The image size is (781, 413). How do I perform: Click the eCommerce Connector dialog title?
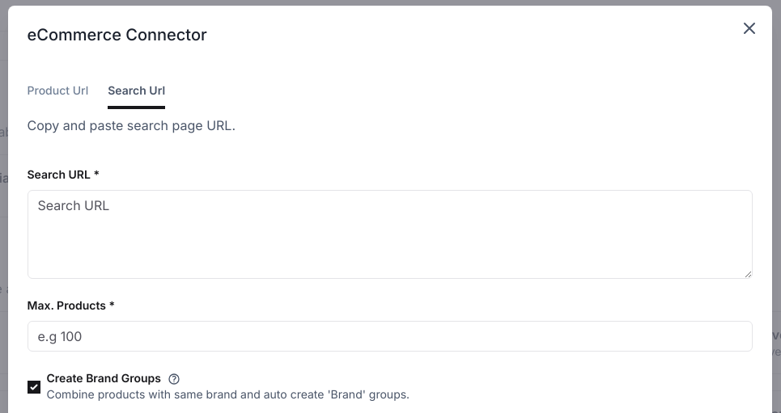[x=117, y=35]
